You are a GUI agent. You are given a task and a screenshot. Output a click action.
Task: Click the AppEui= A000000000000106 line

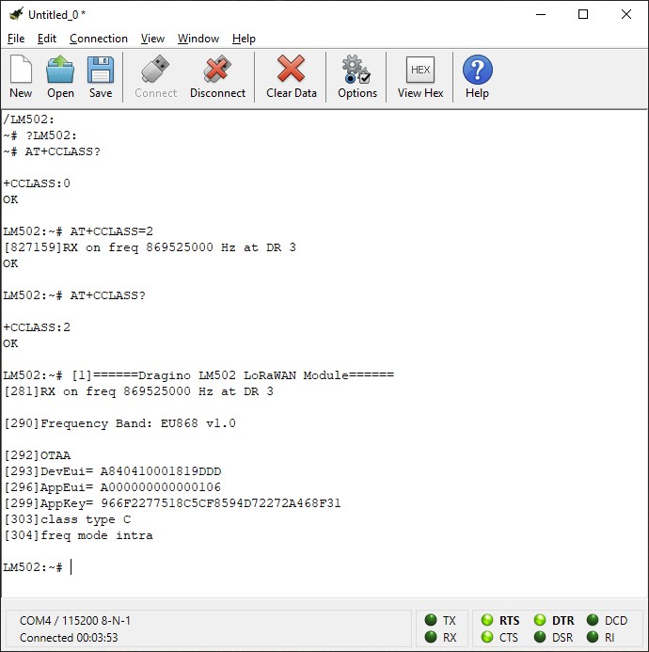112,487
